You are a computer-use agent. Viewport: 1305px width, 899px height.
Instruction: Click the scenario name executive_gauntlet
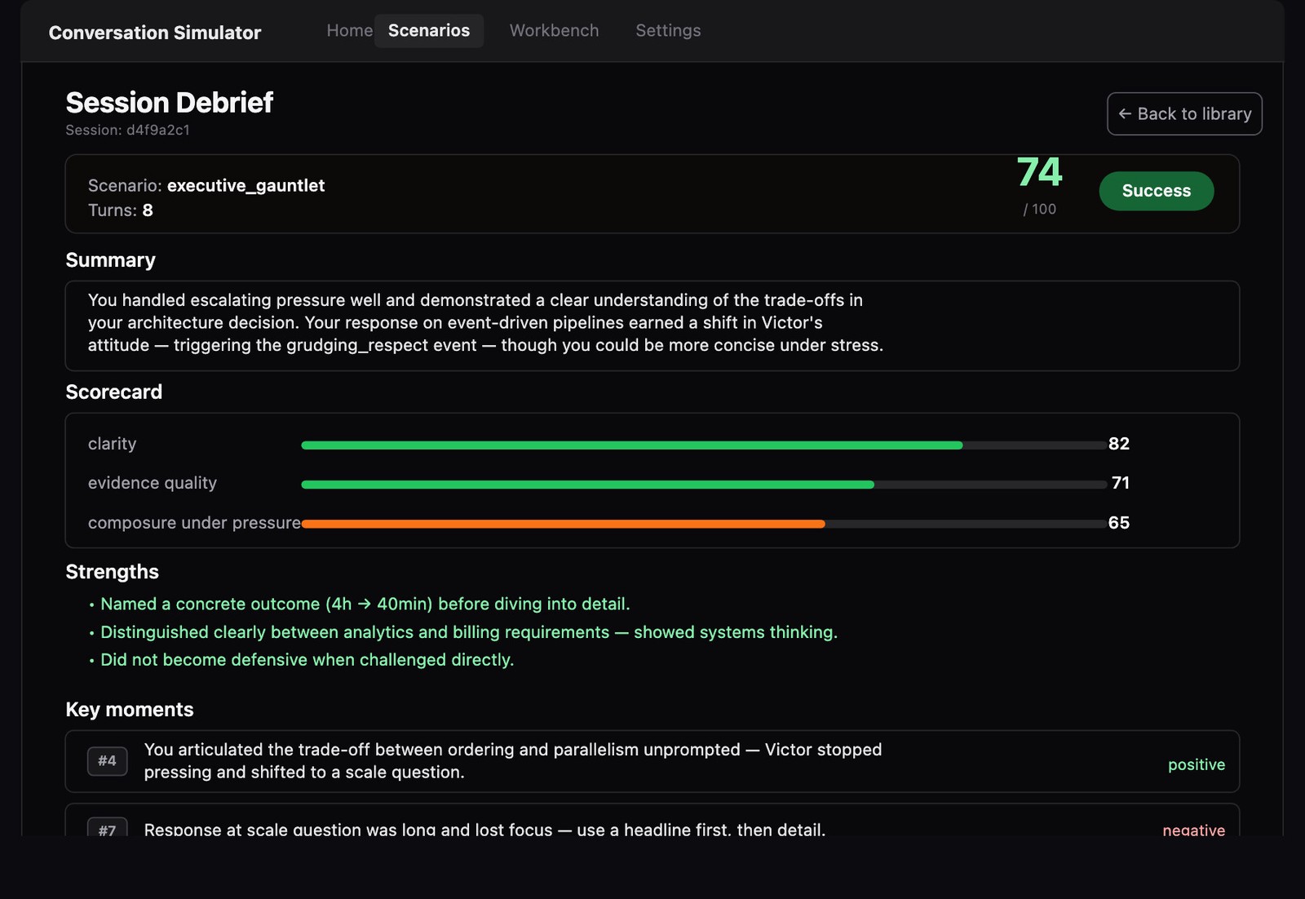point(246,185)
